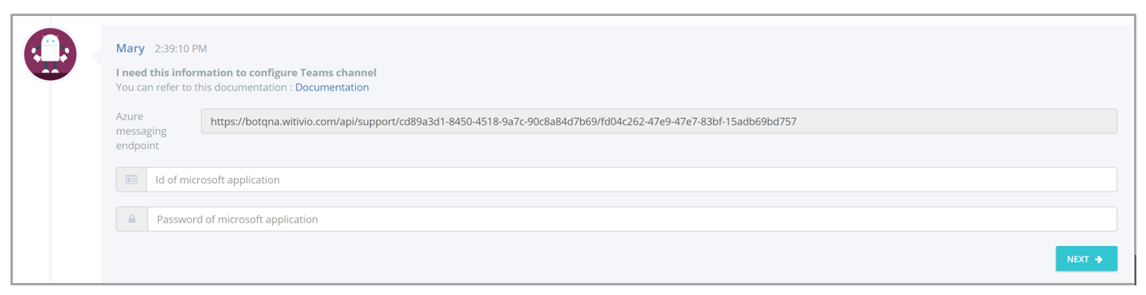
Task: Click the ID card icon
Action: 131,180
